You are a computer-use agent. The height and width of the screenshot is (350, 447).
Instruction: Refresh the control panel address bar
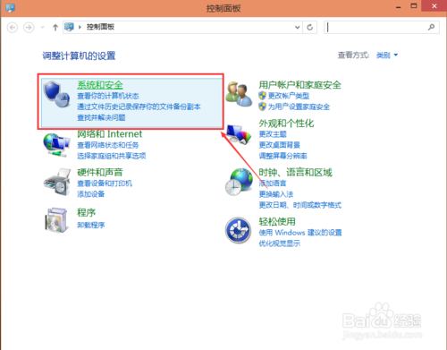(x=310, y=28)
